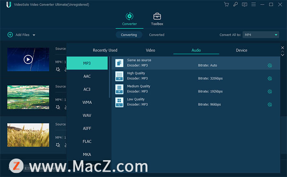Select the Audio format tab

[196, 50]
